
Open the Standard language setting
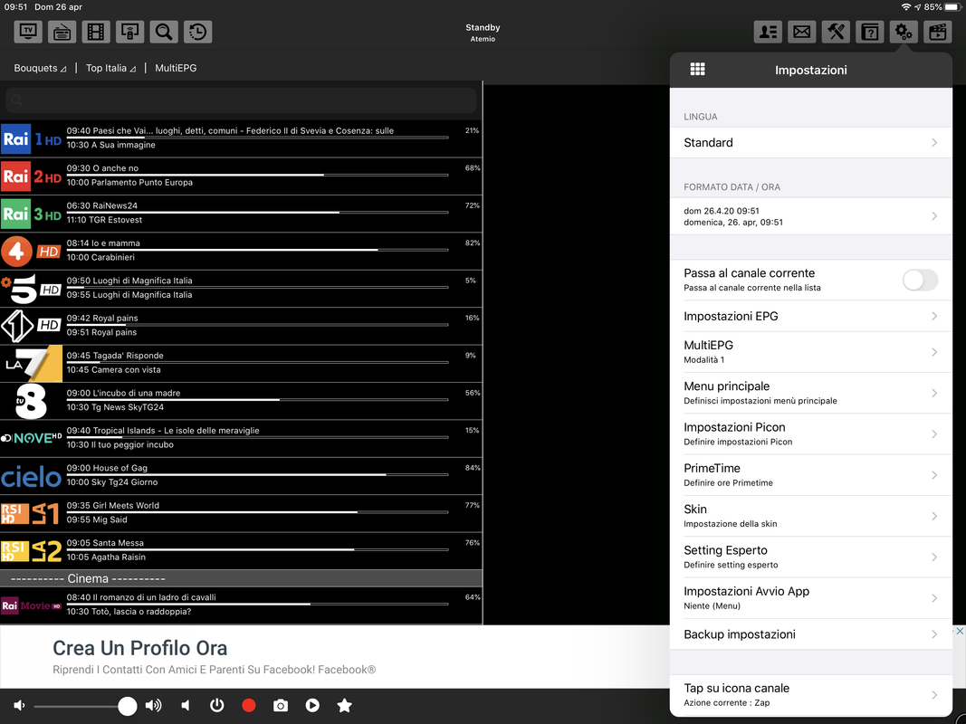pos(811,142)
